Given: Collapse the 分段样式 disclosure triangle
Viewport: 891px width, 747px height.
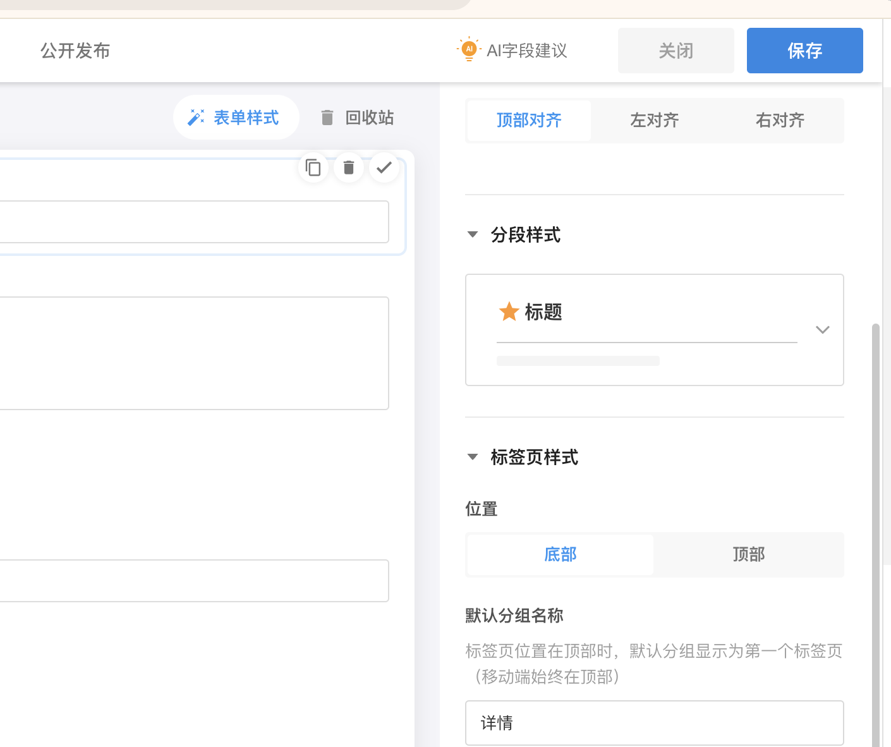Looking at the screenshot, I should [473, 234].
